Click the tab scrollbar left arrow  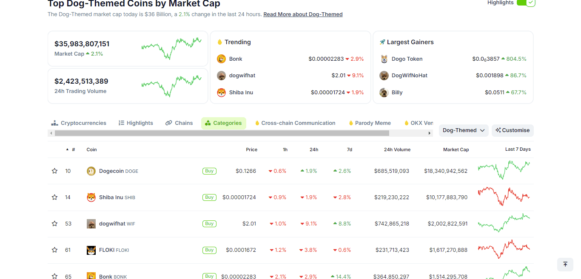[51, 133]
